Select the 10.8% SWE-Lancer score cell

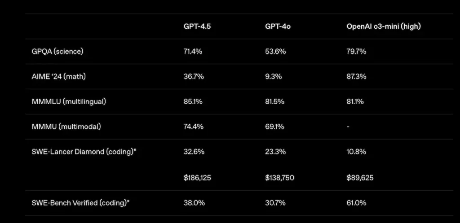coord(356,152)
